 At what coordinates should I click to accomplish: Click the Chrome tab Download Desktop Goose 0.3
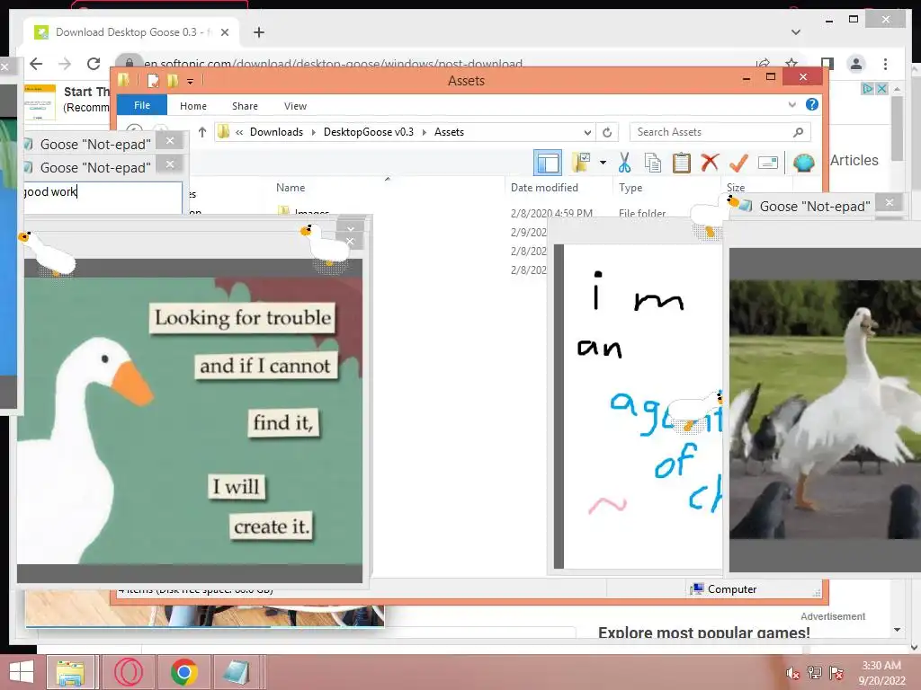pos(131,32)
